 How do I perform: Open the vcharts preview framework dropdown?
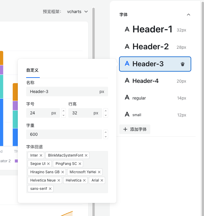click(78, 12)
